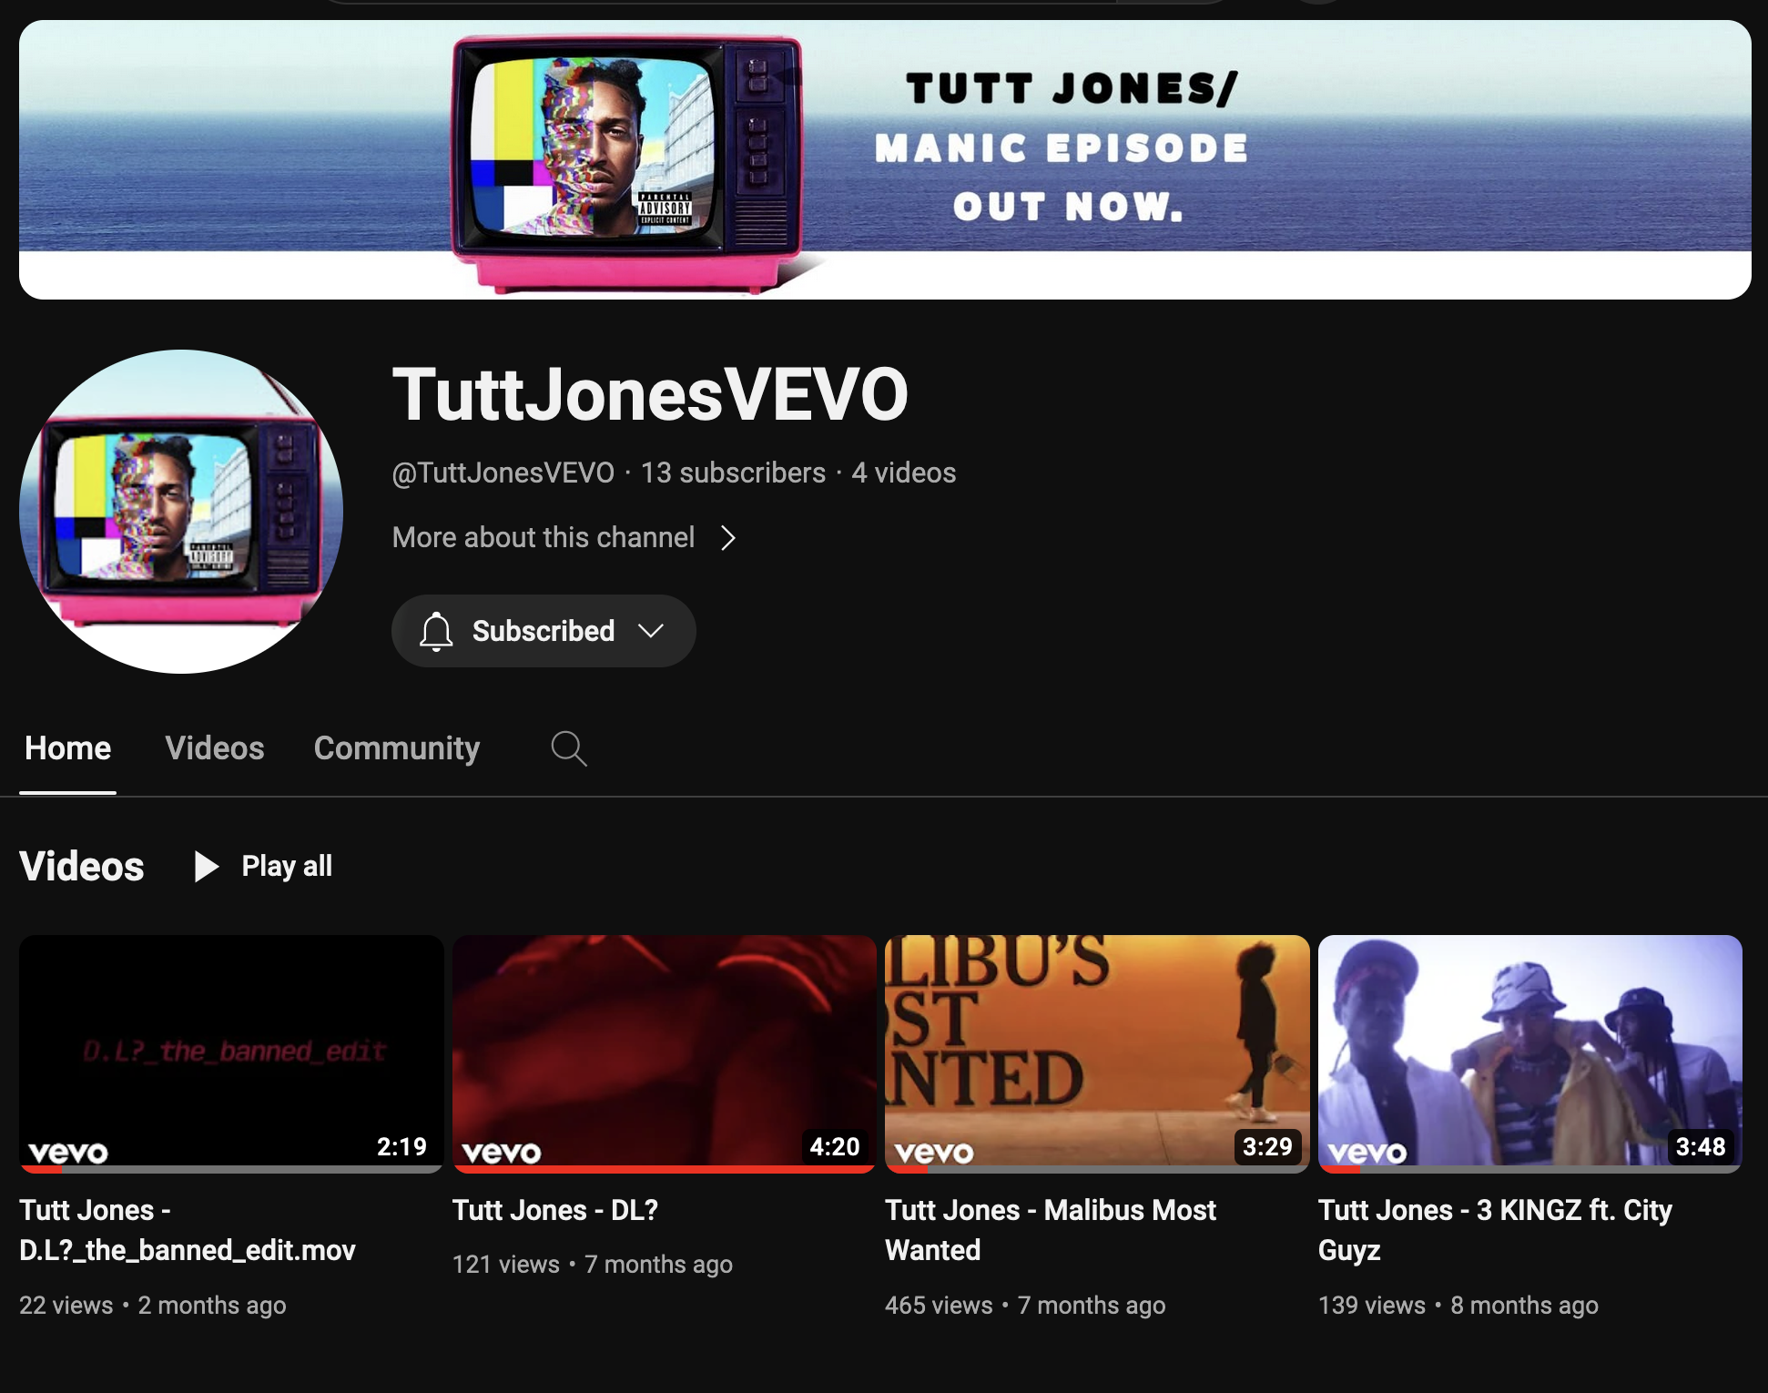
Task: Switch to the Videos tab
Action: coord(215,748)
